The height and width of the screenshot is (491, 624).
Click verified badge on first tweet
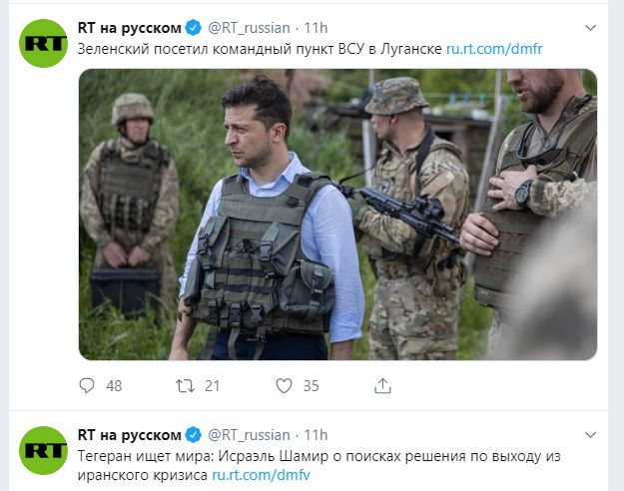(194, 28)
